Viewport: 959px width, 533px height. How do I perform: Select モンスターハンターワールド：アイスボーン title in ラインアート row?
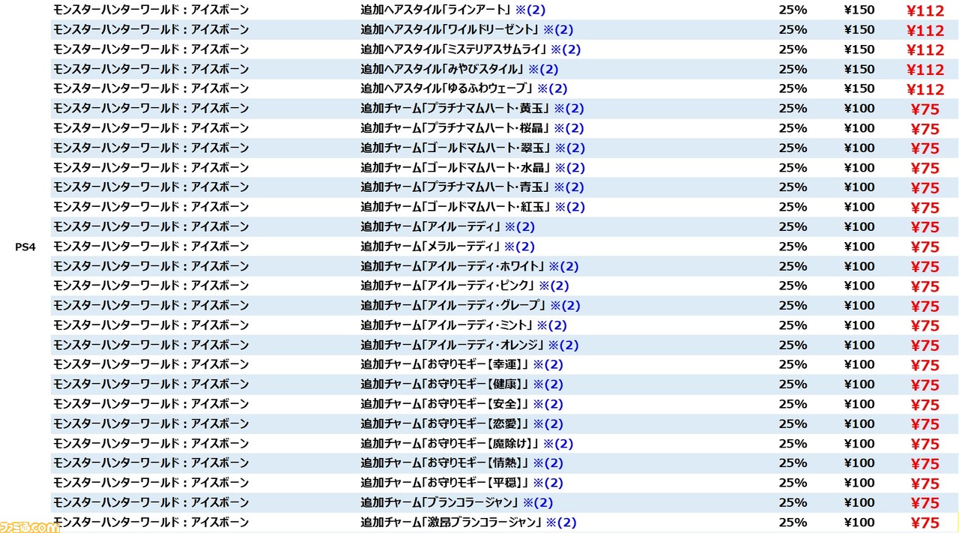point(151,10)
